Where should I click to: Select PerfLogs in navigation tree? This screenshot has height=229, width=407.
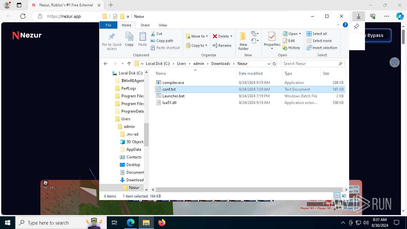pyautogui.click(x=128, y=88)
